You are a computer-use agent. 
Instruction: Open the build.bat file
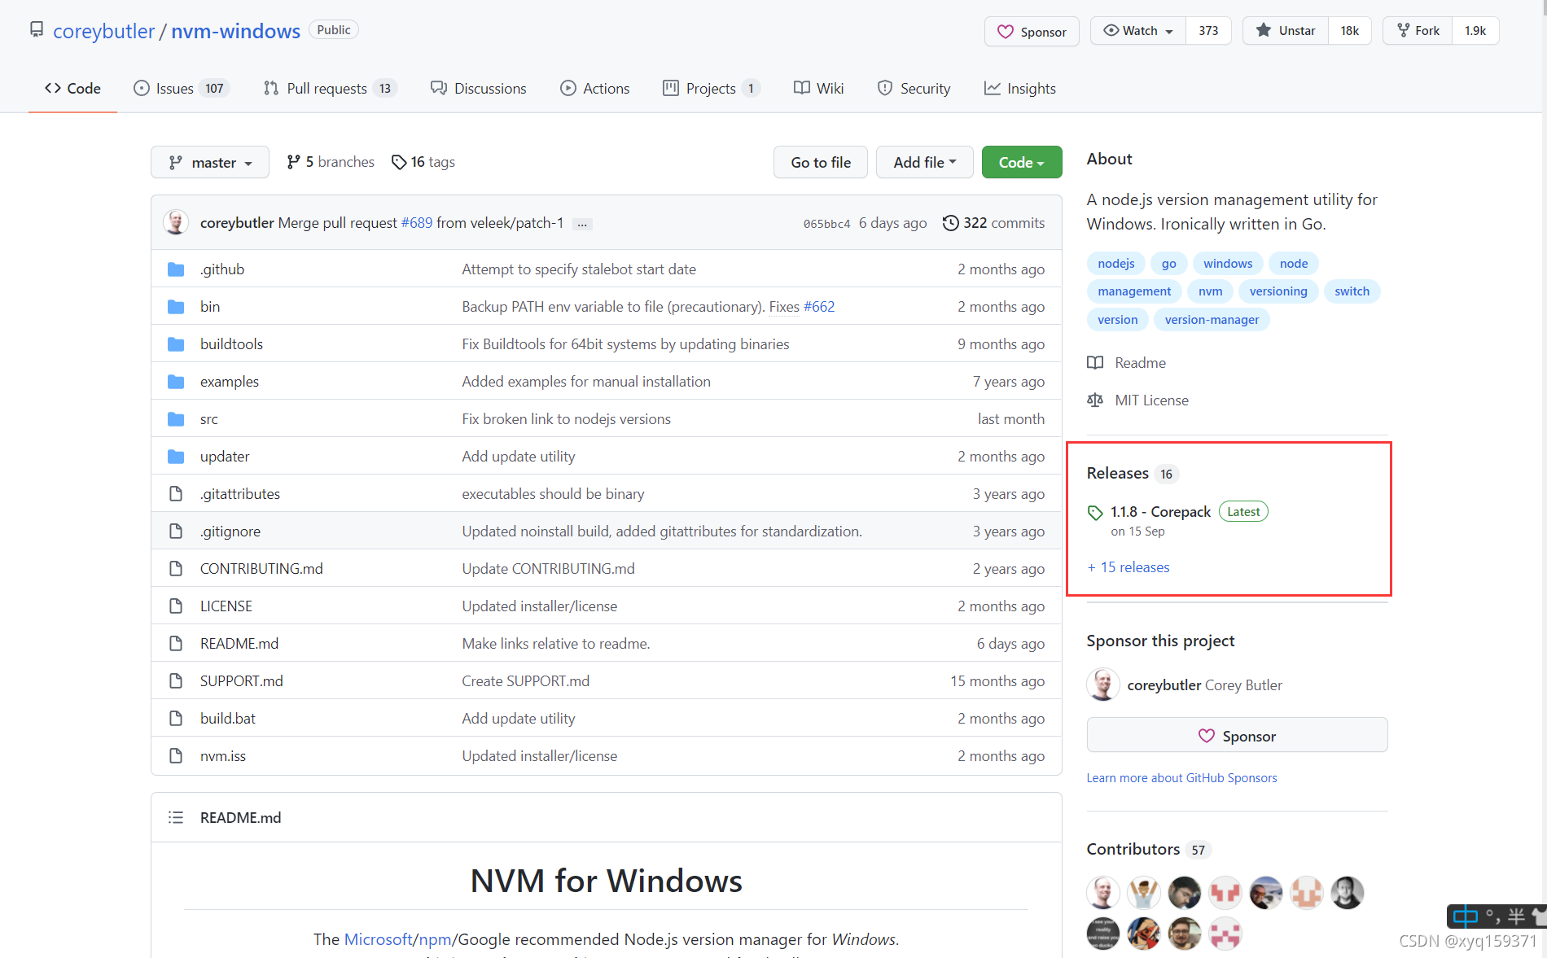coord(228,719)
